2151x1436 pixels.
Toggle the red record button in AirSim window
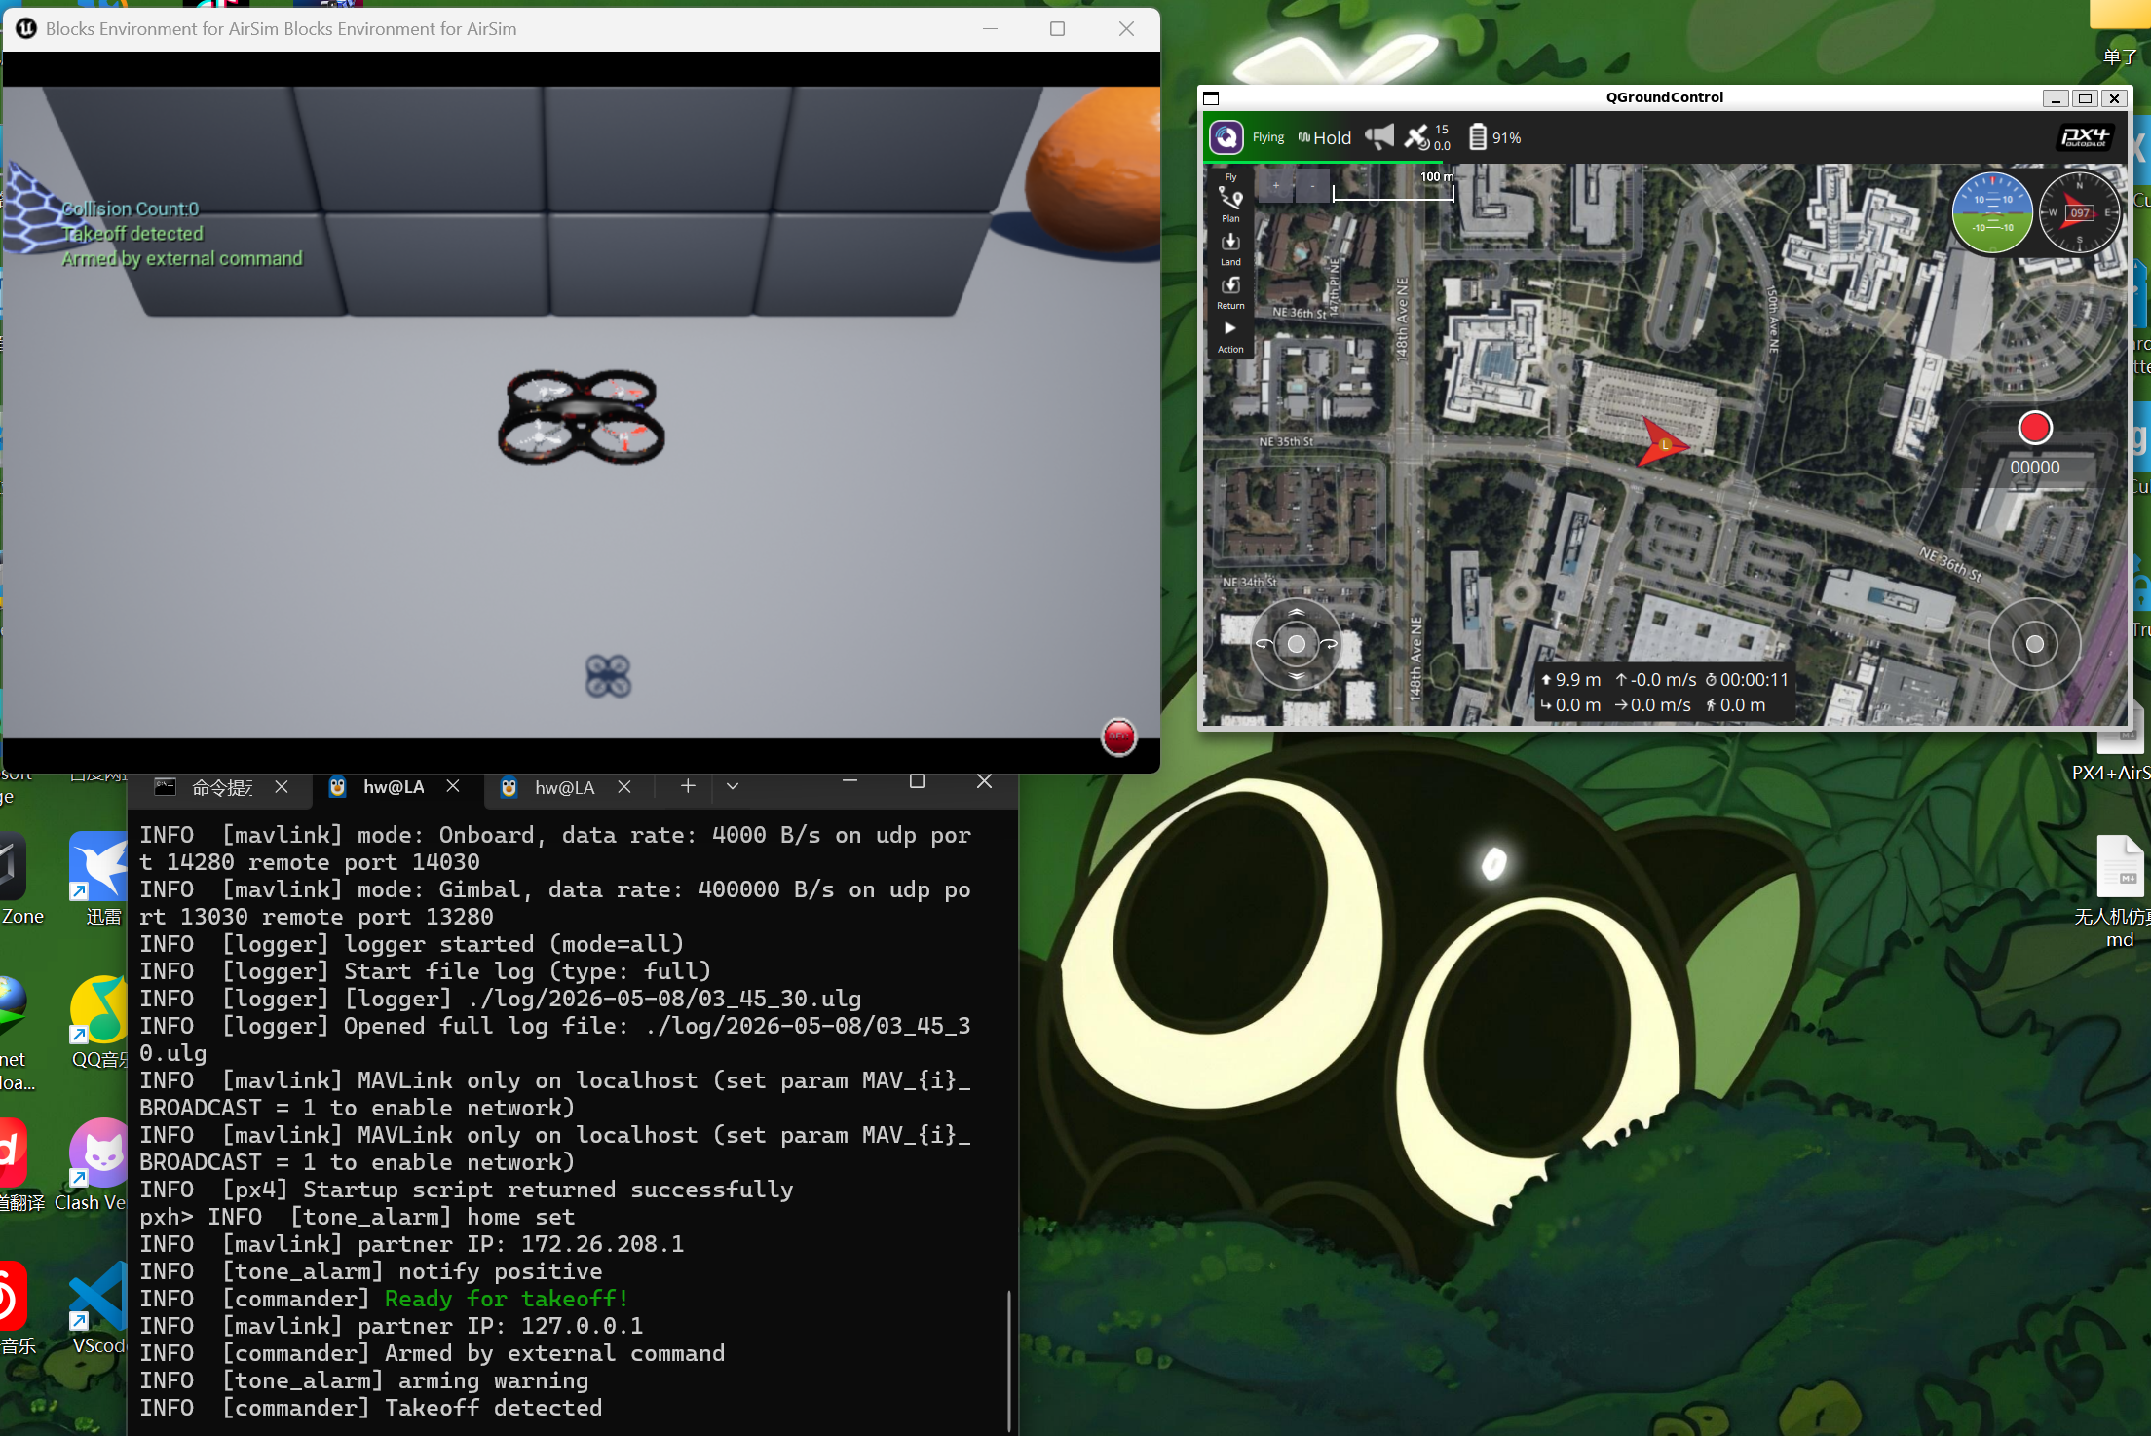pyautogui.click(x=1118, y=737)
